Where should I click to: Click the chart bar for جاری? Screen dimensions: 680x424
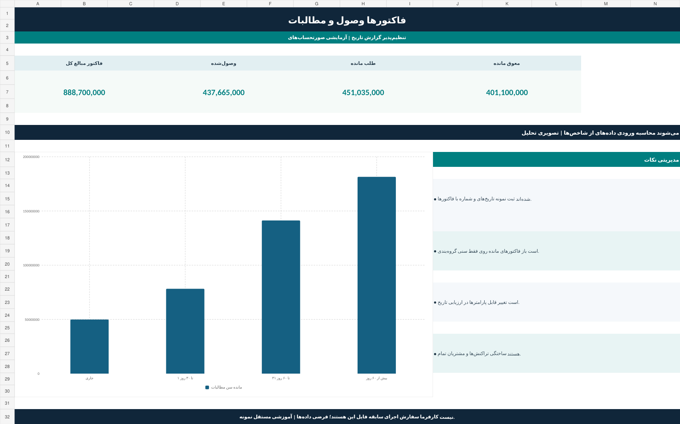click(x=89, y=347)
